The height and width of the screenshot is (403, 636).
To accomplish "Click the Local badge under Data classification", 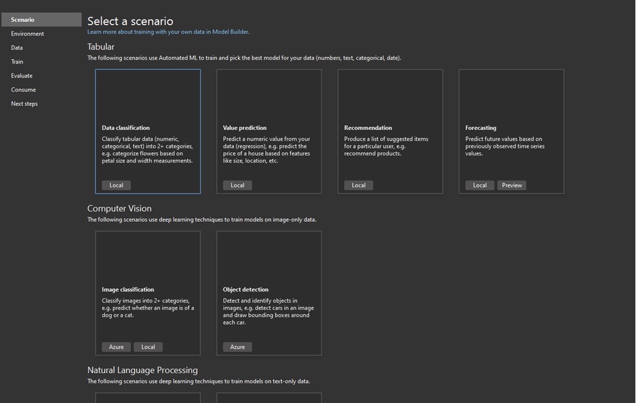I will (x=115, y=185).
